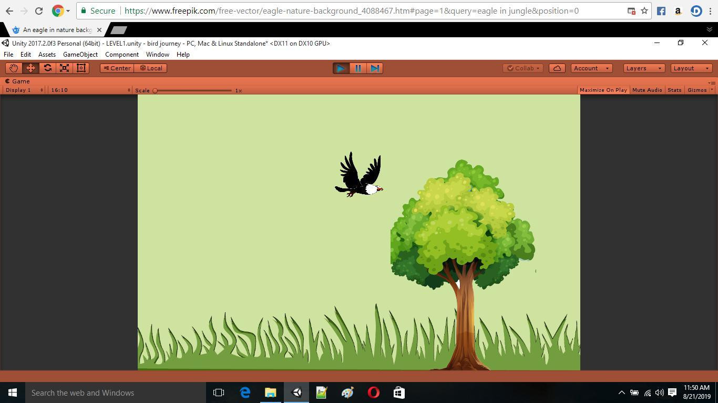Open the Layout dropdown
The width and height of the screenshot is (718, 403).
[x=691, y=68]
